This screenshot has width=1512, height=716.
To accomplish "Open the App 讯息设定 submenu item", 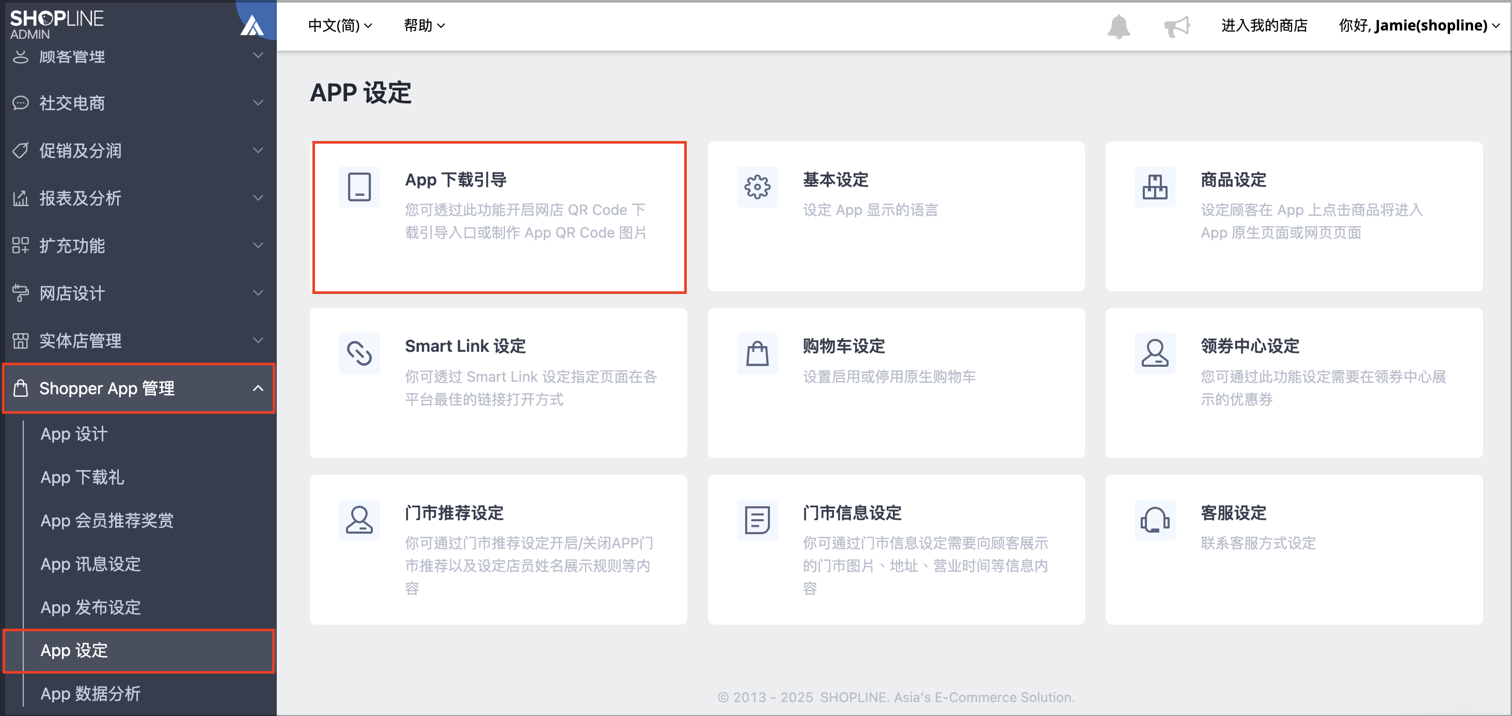I will (90, 565).
